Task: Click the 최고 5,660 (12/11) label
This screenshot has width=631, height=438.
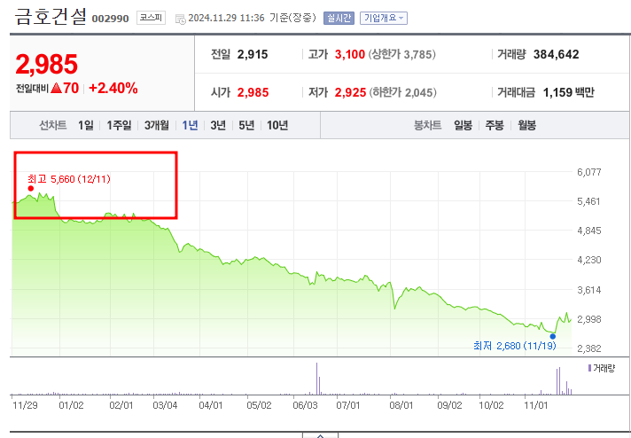Action: pos(69,179)
